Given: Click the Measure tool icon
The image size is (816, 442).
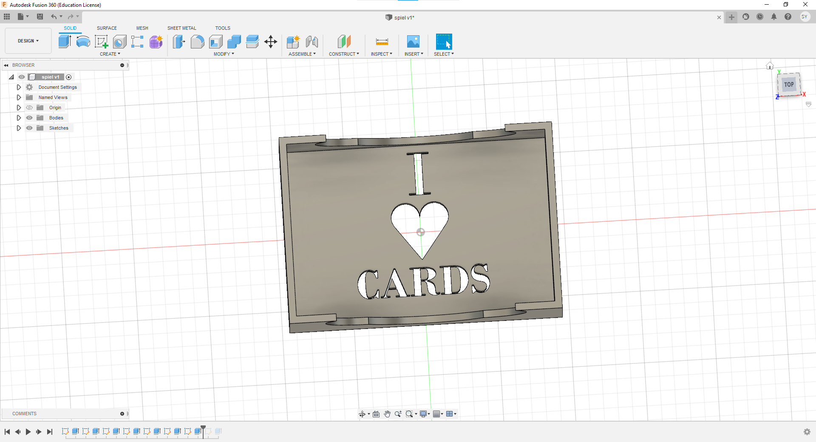Looking at the screenshot, I should (x=382, y=42).
